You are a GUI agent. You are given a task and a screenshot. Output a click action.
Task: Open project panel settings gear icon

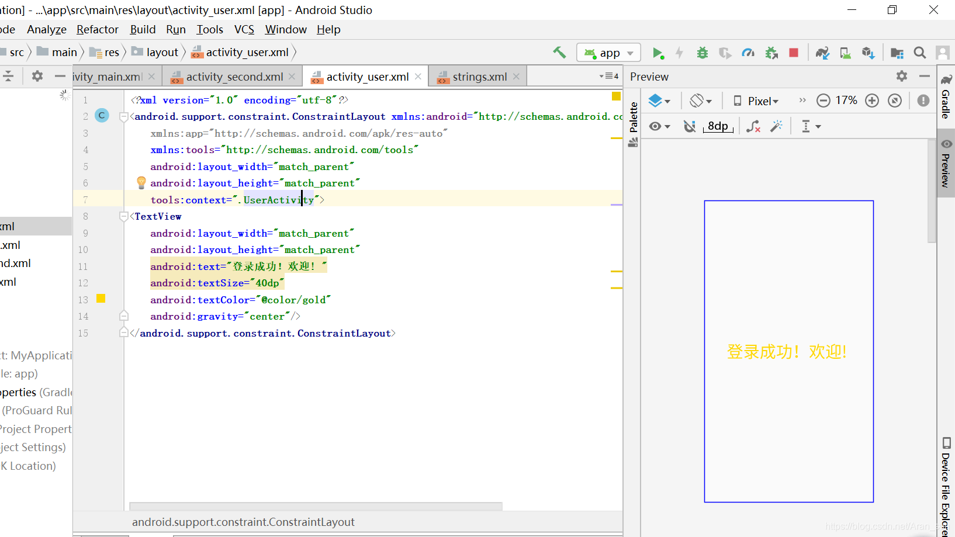coord(37,76)
